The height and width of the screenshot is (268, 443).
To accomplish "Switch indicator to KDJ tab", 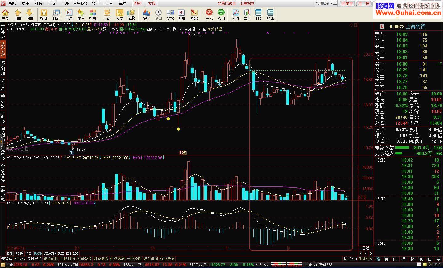I will (x=68, y=254).
